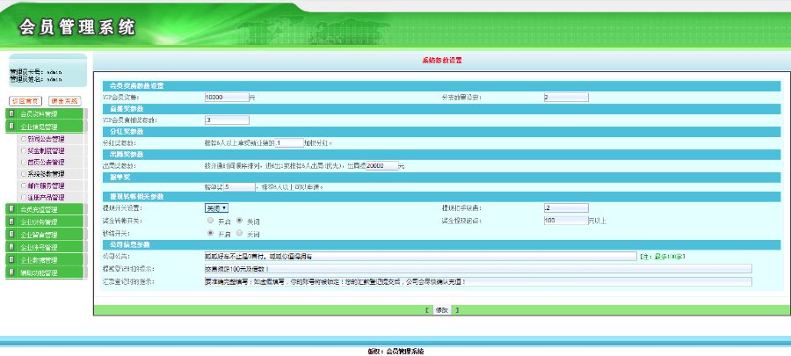Click the icon beside 会员资料管理 menu
The height and width of the screenshot is (356, 791).
[11, 113]
